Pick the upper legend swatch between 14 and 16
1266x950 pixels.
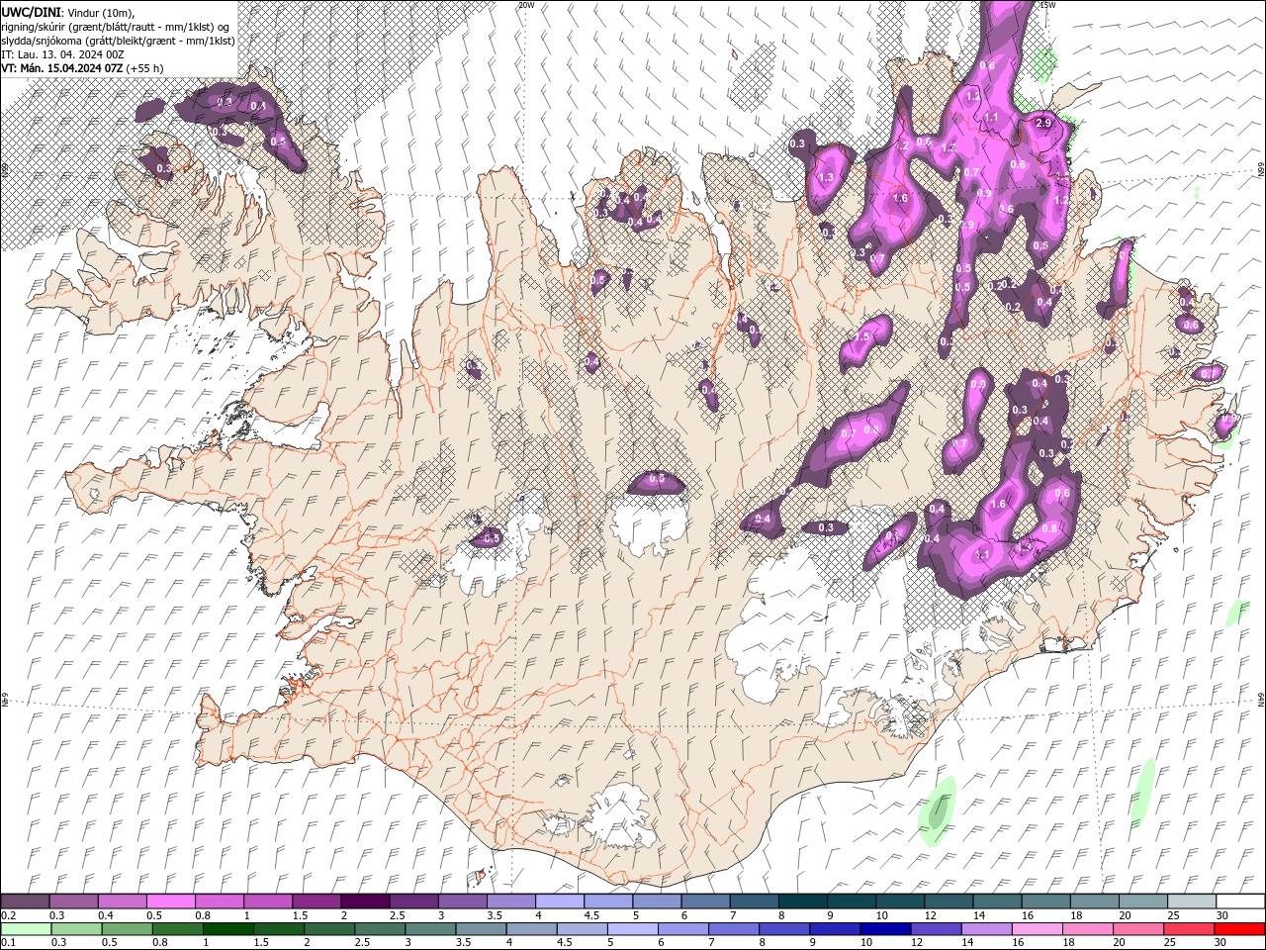pyautogui.click(x=995, y=901)
